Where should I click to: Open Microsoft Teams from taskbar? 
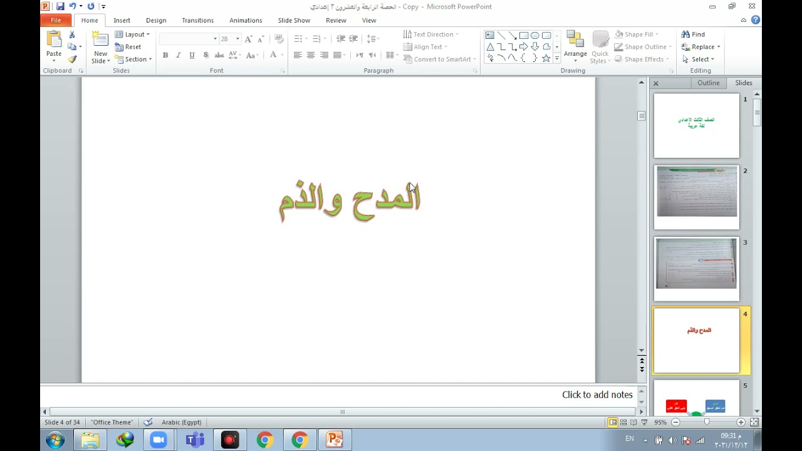click(195, 440)
